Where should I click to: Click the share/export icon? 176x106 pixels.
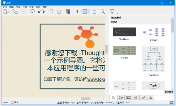click(x=94, y=11)
